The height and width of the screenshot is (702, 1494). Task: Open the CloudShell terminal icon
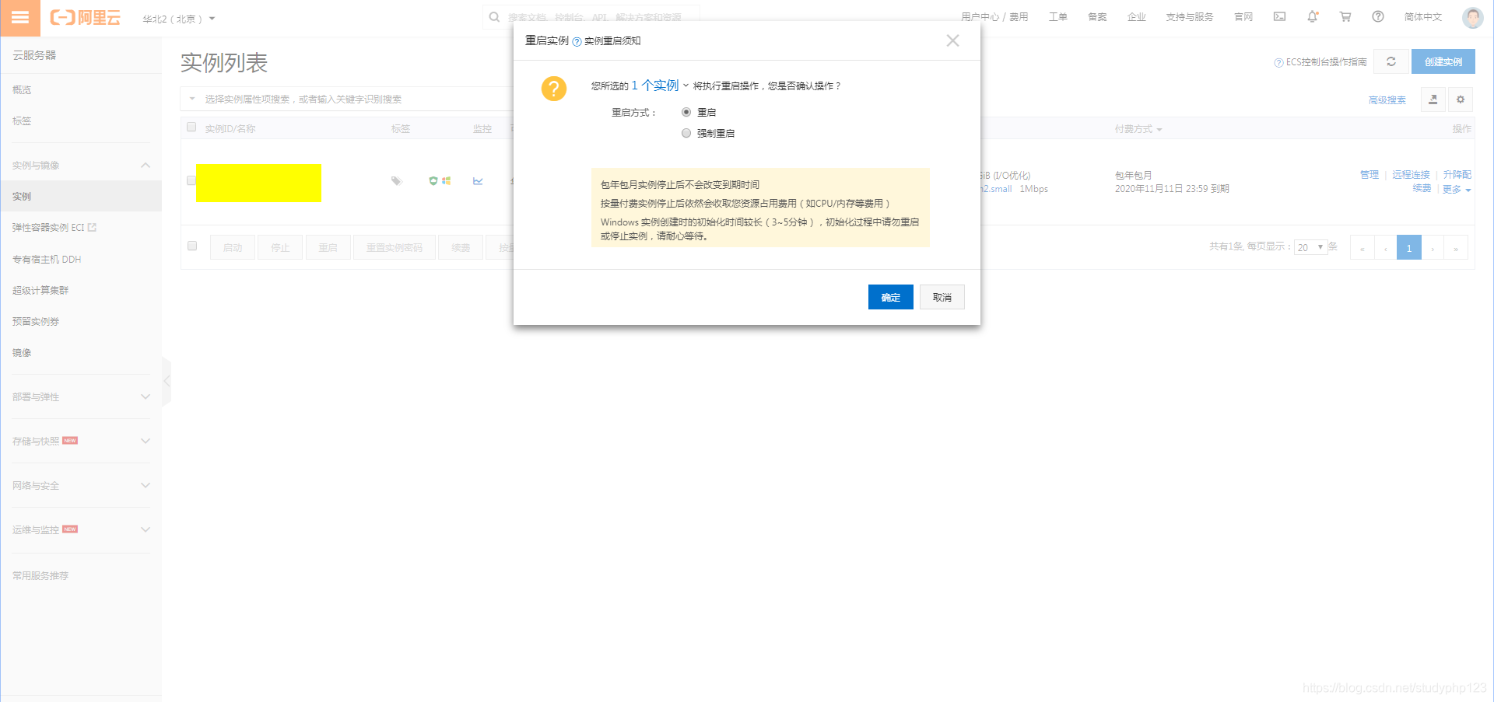click(1279, 16)
